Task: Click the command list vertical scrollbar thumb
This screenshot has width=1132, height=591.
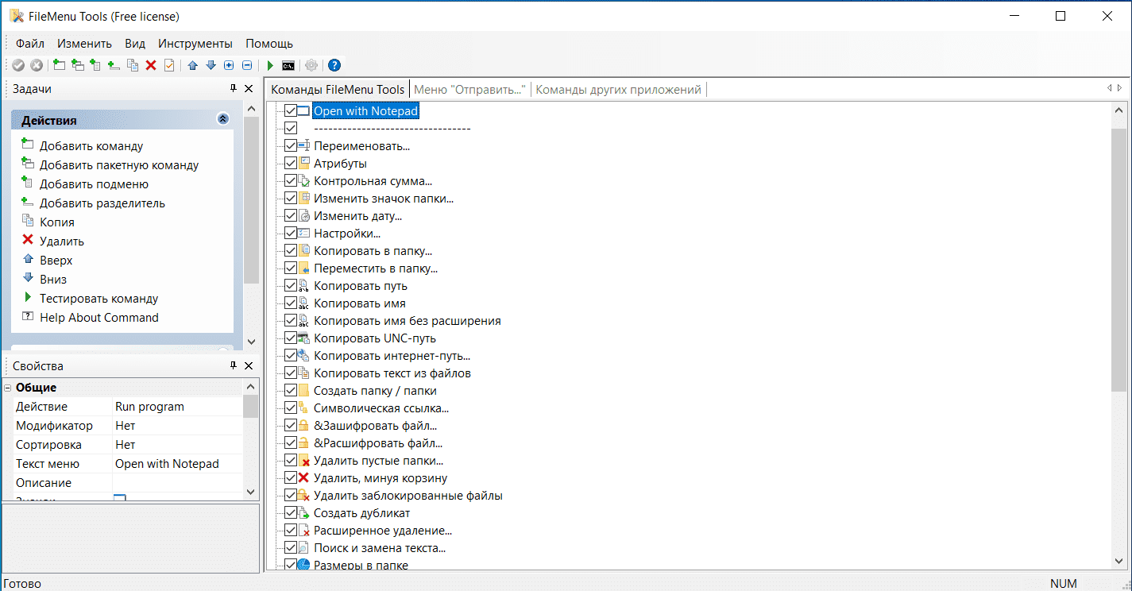Action: point(1118,258)
